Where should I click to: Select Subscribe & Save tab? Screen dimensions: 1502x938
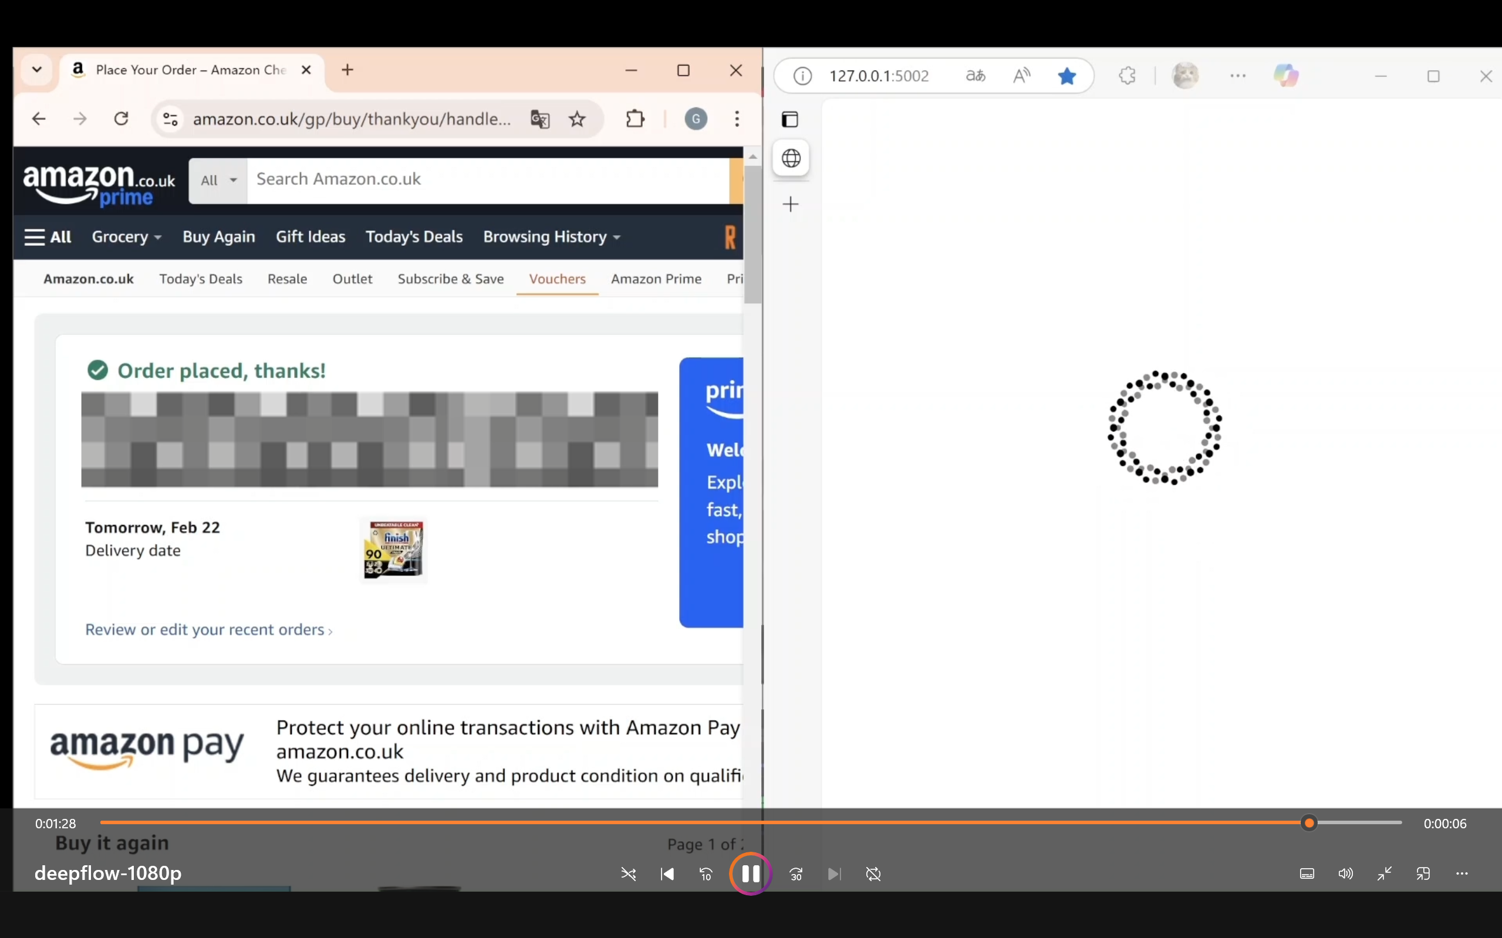[x=451, y=279]
